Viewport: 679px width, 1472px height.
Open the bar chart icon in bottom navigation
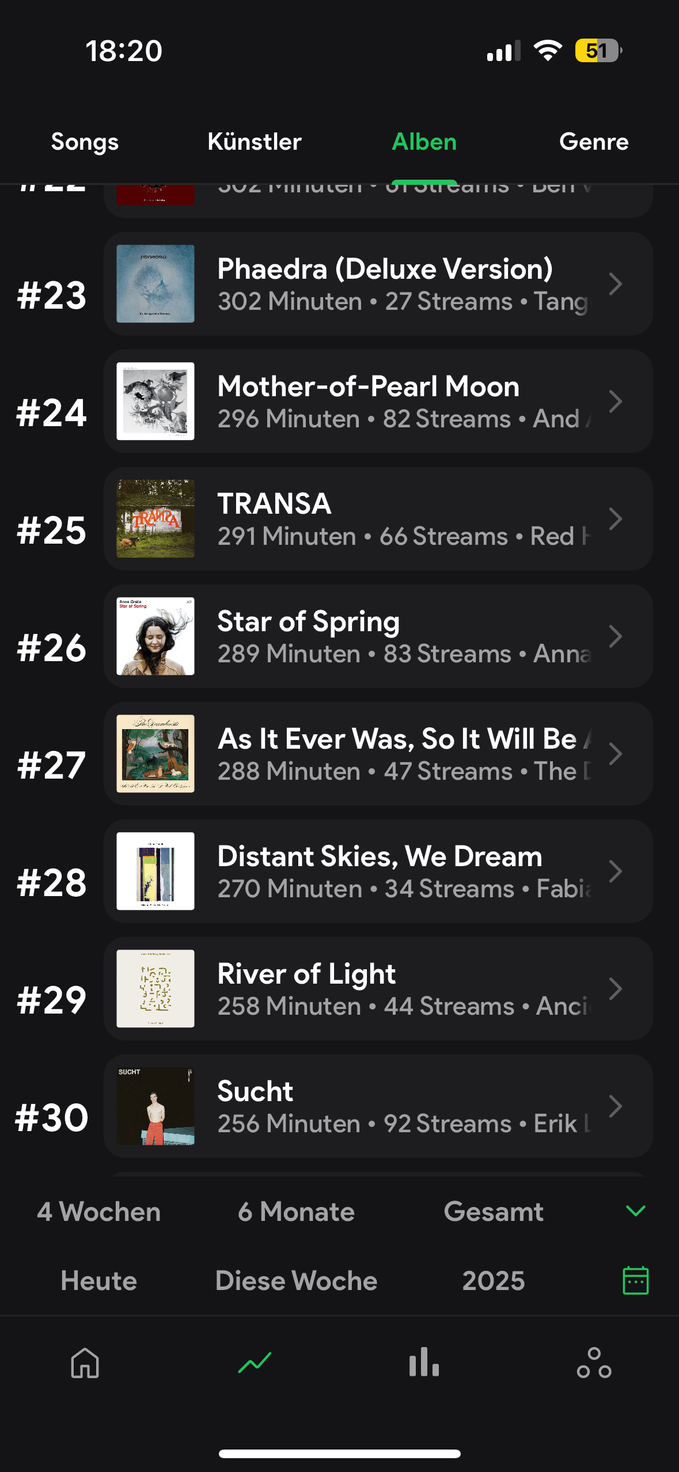424,1363
